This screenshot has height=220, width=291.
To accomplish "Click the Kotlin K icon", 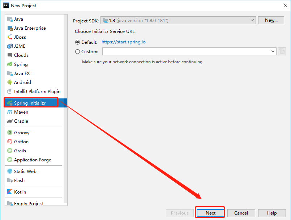I will coord(10,192).
